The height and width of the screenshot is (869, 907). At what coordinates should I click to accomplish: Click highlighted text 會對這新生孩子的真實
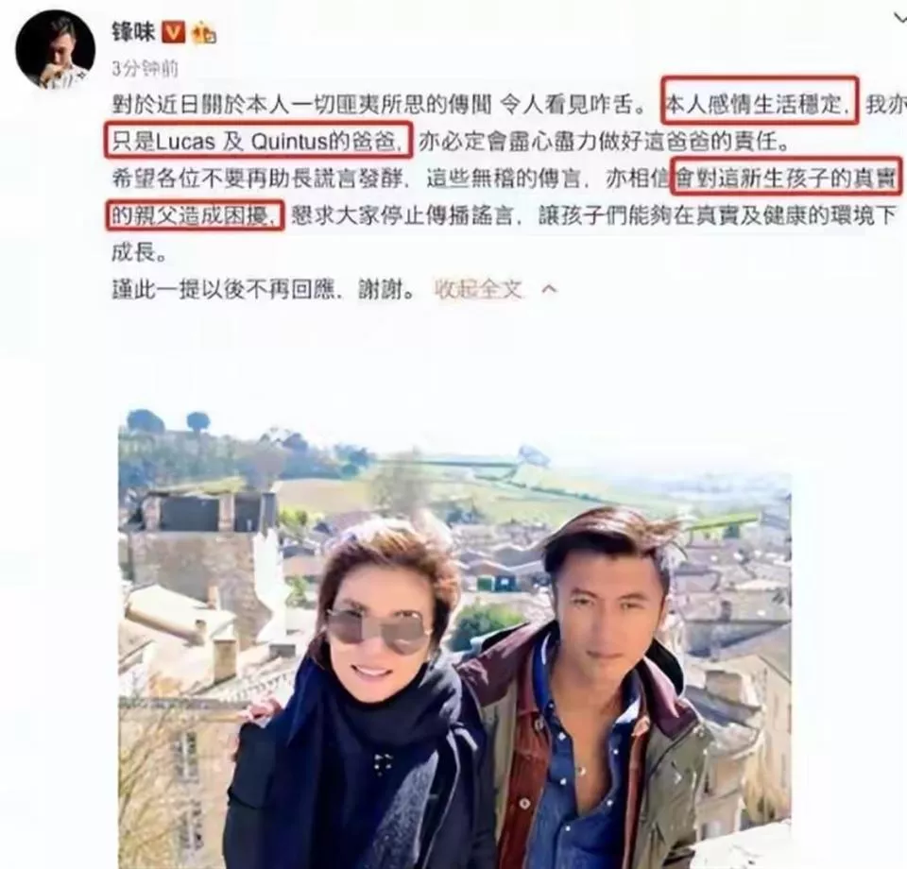785,177
